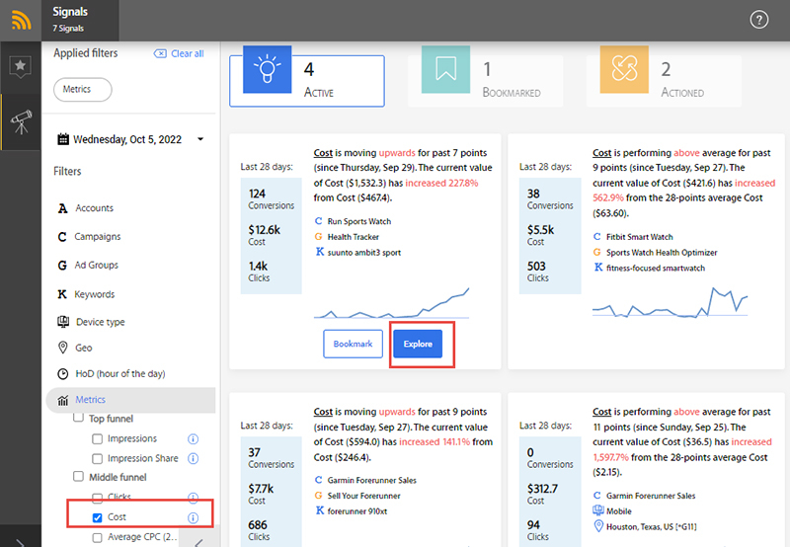The height and width of the screenshot is (547, 790).
Task: Enable the Impressions checkbox
Action: (x=97, y=438)
